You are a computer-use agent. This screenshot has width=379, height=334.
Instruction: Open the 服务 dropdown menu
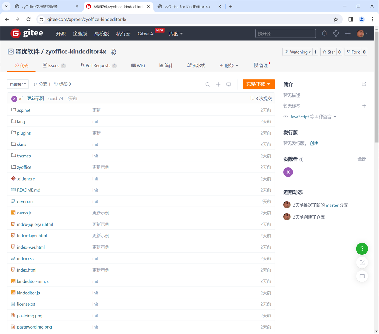tap(229, 65)
